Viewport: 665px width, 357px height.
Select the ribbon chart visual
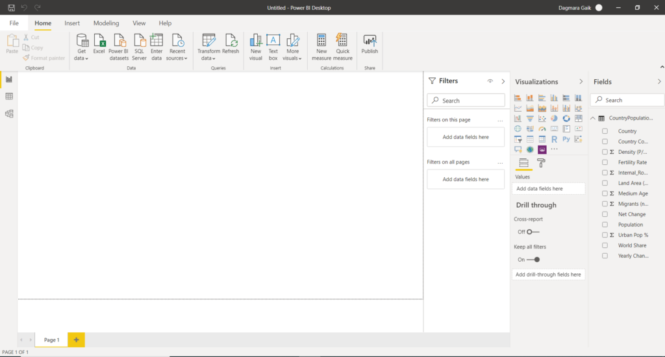coord(579,108)
